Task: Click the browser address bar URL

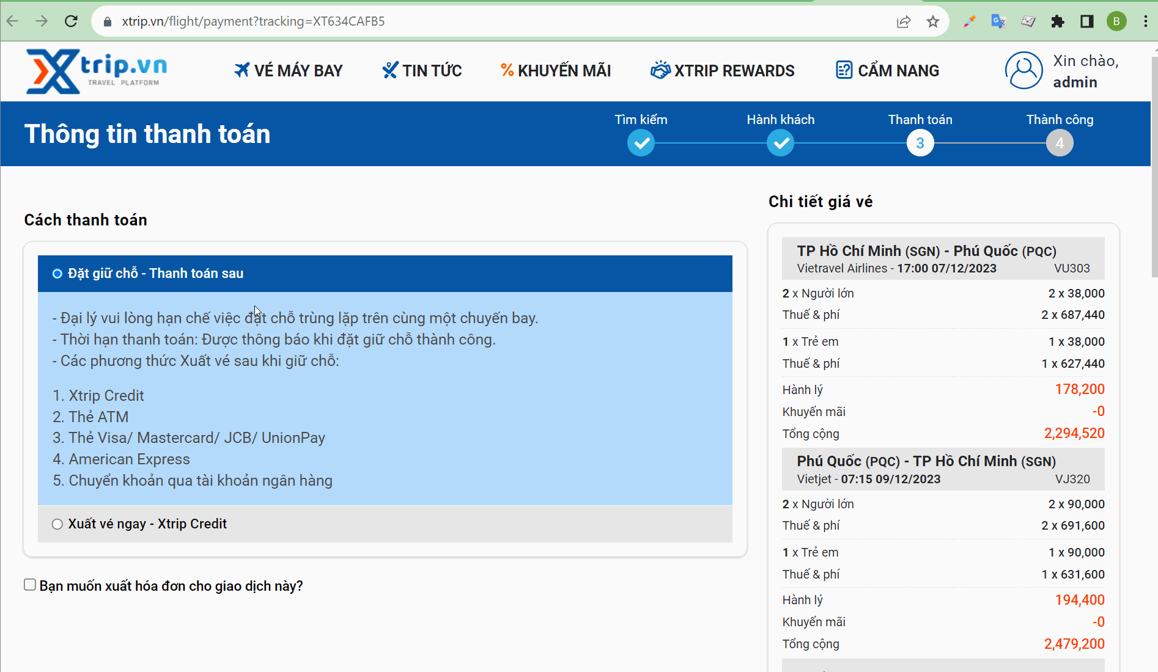Action: coord(253,21)
